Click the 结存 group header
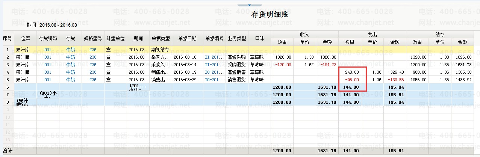Screen dimensions: 480x157 click(x=440, y=35)
